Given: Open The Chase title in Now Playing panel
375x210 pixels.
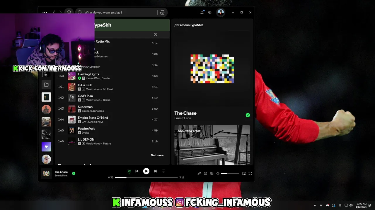Looking at the screenshot, I should click(x=185, y=113).
